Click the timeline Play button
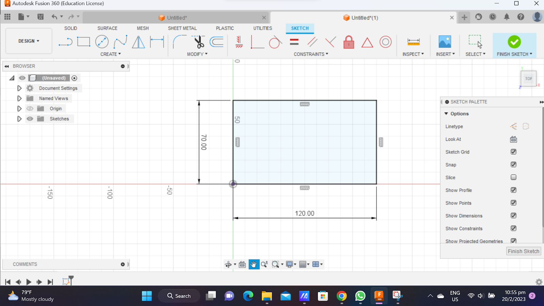Screen dimensions: 544x306 [x=29, y=282]
